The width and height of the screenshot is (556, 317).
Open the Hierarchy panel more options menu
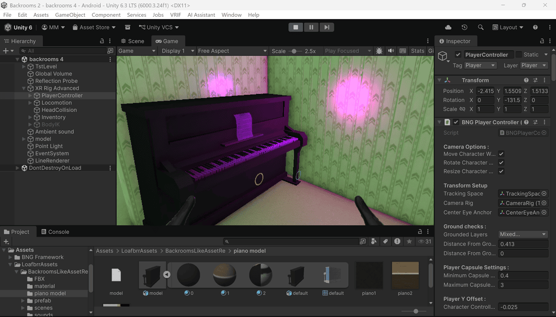tap(110, 41)
